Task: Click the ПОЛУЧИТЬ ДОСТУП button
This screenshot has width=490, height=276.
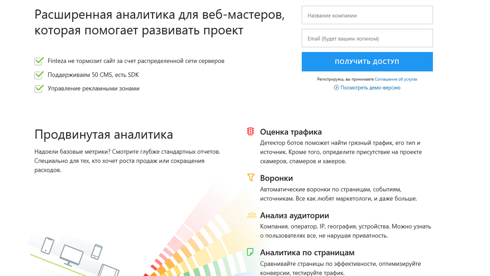Action: pyautogui.click(x=367, y=62)
